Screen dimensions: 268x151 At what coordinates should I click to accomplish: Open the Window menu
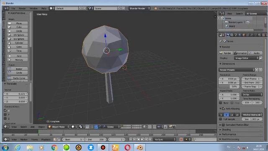pos(33,8)
